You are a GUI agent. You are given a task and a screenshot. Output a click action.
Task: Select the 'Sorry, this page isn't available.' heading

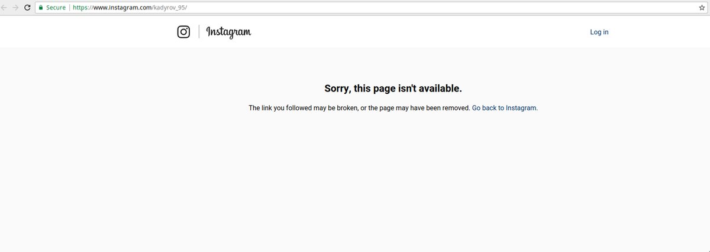click(x=393, y=89)
